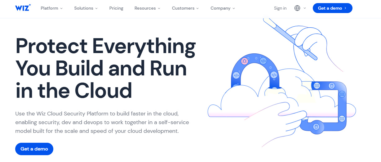This screenshot has width=381, height=162.
Task: Expand the Solutions menu
Action: 86,8
